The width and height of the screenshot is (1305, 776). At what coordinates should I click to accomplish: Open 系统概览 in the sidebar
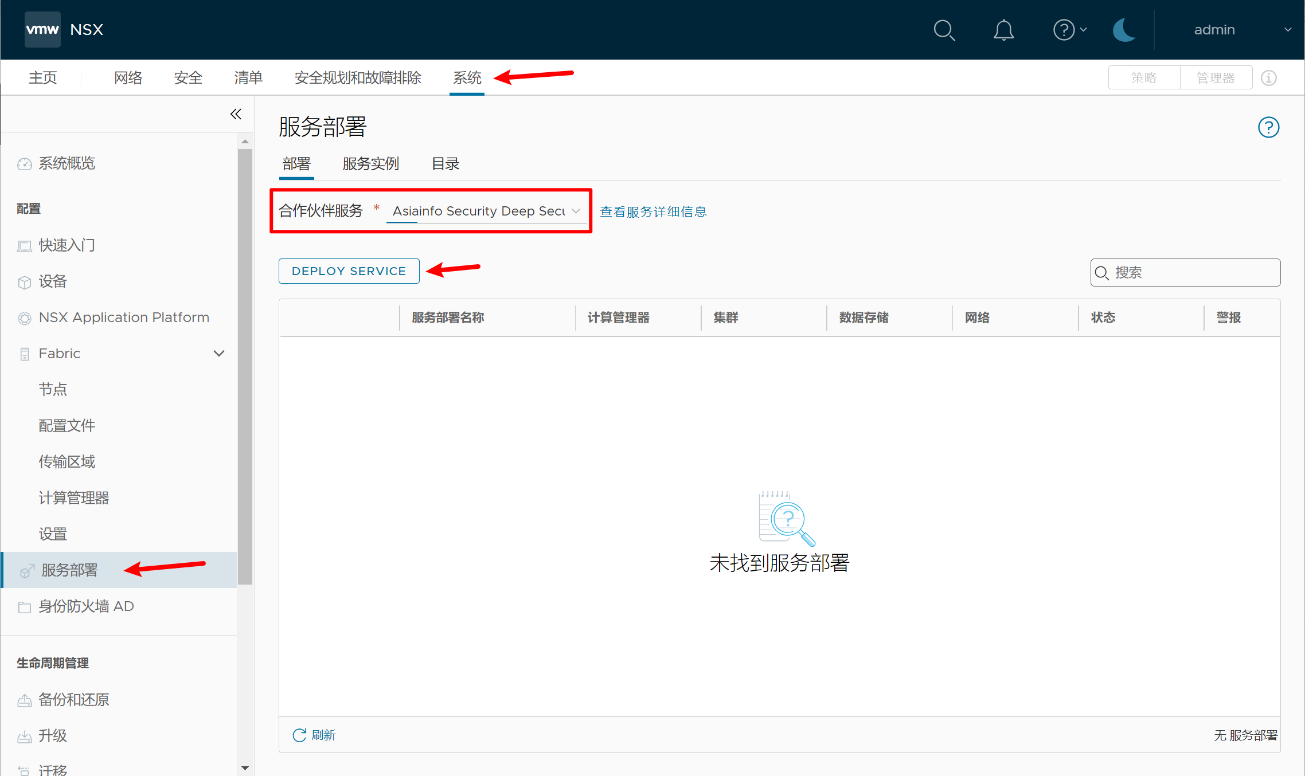point(67,163)
